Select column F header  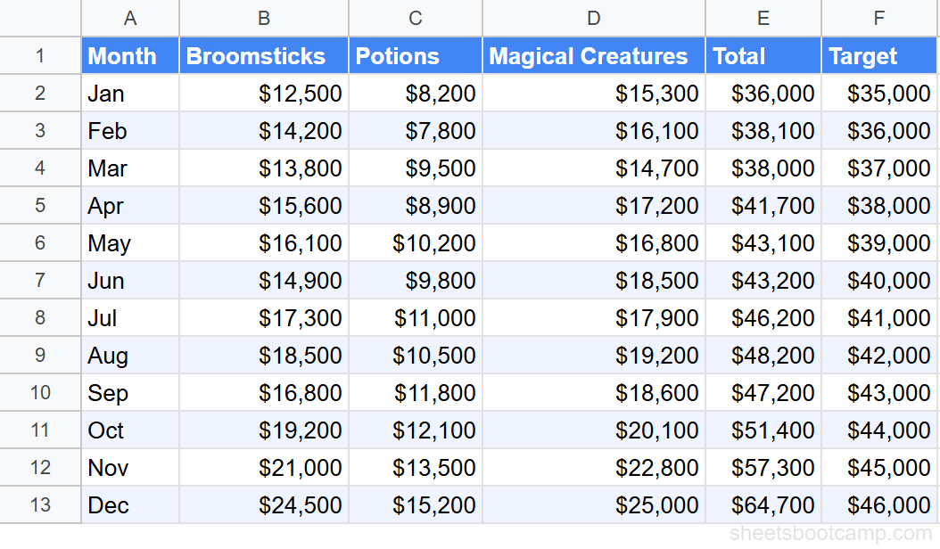(x=879, y=18)
